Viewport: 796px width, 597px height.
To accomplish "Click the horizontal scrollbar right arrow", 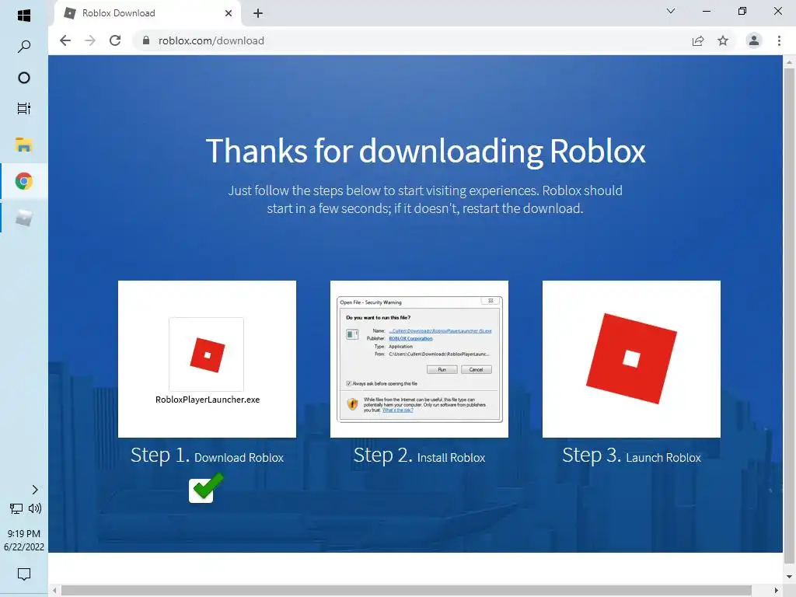I will (777, 591).
